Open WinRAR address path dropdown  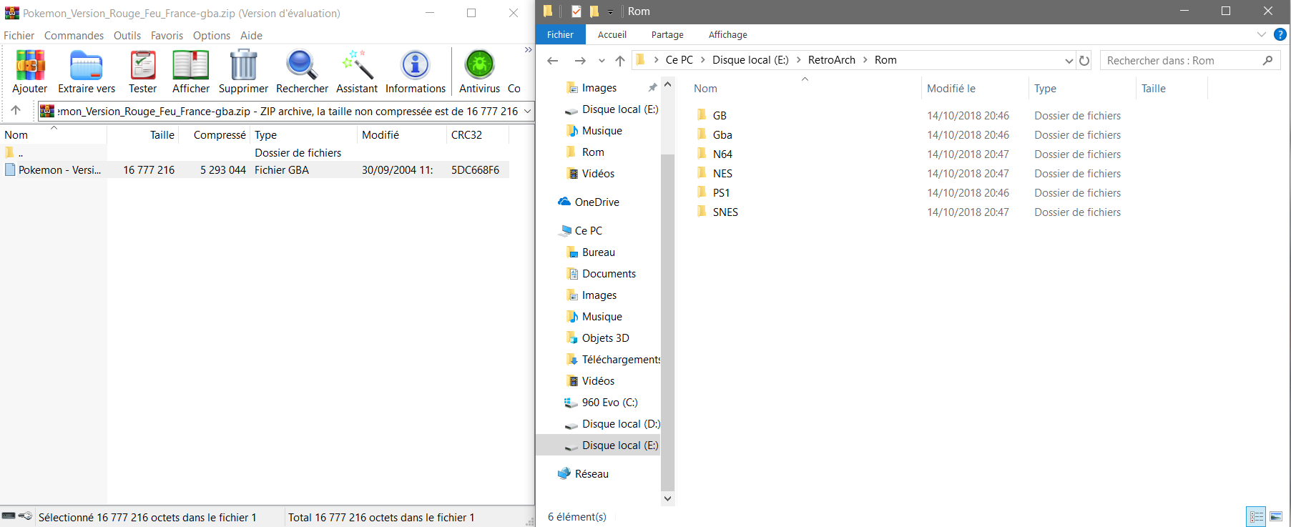click(x=528, y=111)
